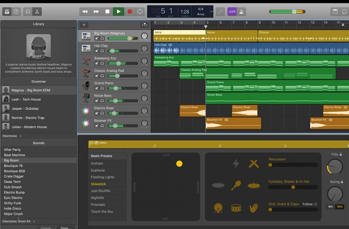
Task: Click the Cymbals, Shaker & Hi-Hat slider
Action: pos(293,187)
